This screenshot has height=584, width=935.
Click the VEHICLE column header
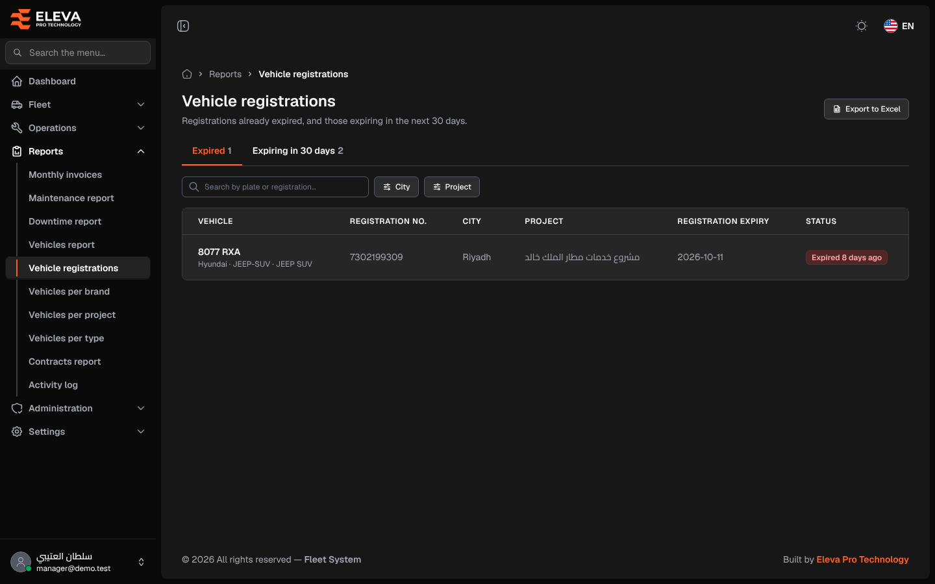click(216, 221)
